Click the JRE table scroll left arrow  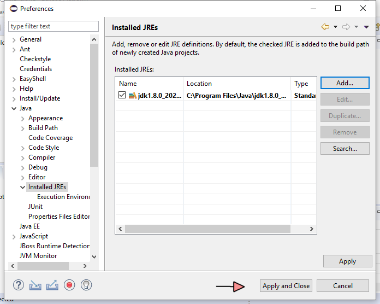pyautogui.click(x=120, y=229)
